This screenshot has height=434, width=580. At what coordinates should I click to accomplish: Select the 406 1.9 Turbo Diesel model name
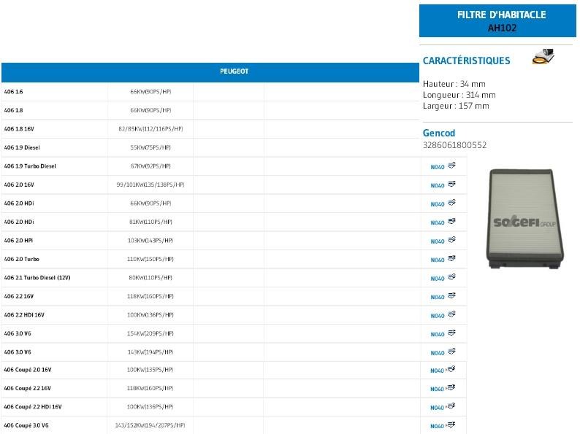click(30, 166)
